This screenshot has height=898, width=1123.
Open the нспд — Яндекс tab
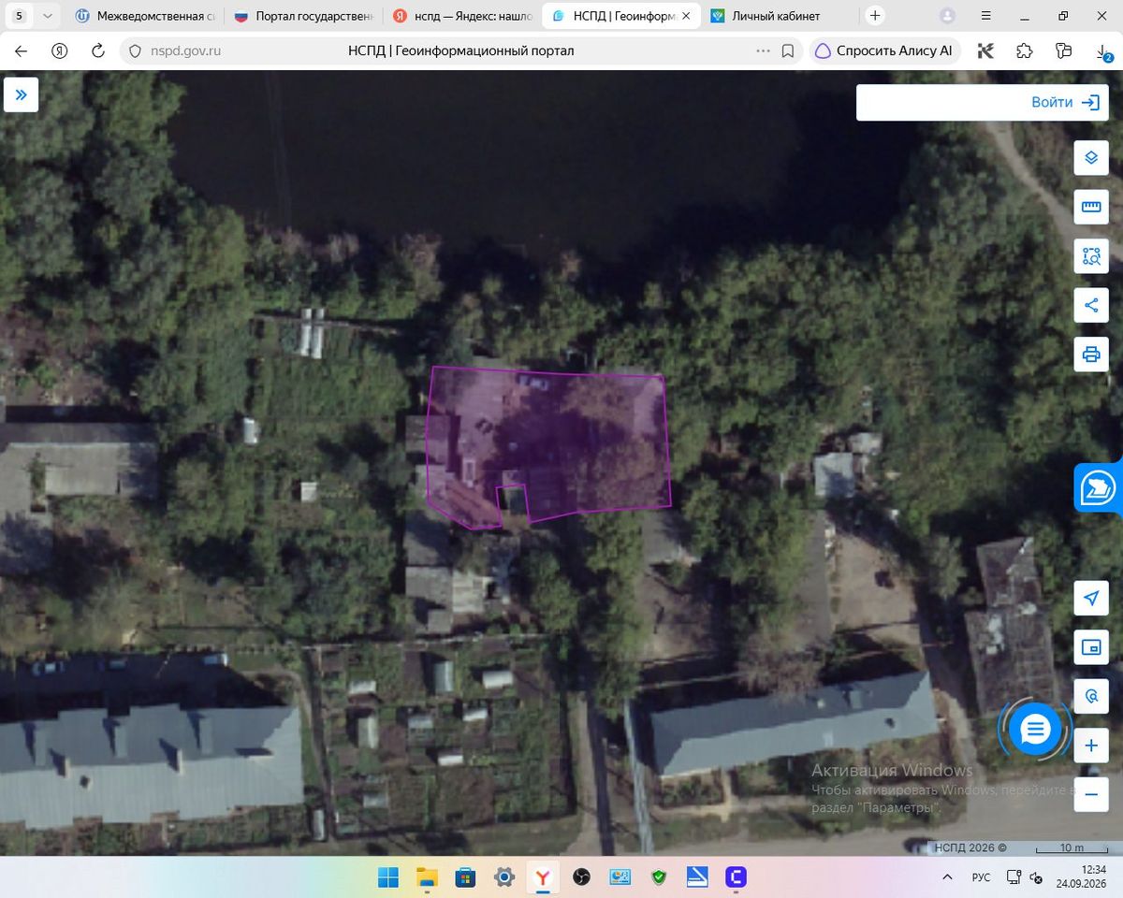tap(462, 16)
